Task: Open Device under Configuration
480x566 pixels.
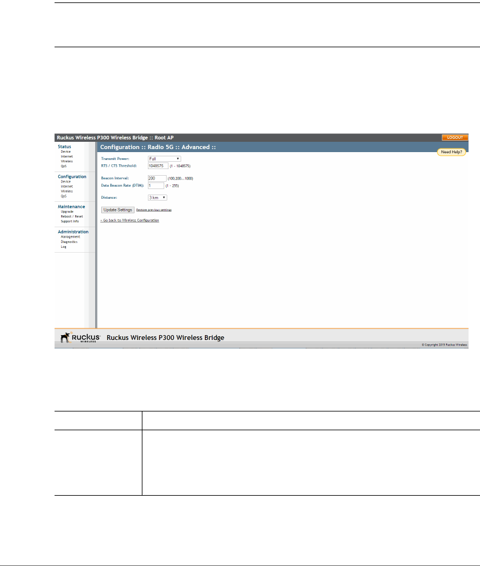Action: pyautogui.click(x=65, y=182)
